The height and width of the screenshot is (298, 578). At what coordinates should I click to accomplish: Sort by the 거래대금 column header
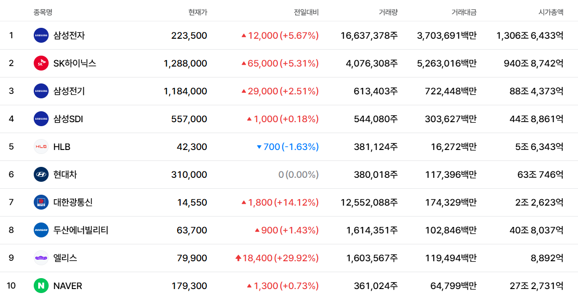click(x=464, y=12)
